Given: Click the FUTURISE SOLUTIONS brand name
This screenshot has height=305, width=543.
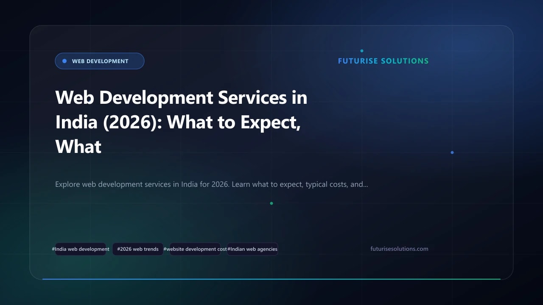Looking at the screenshot, I should [x=383, y=61].
